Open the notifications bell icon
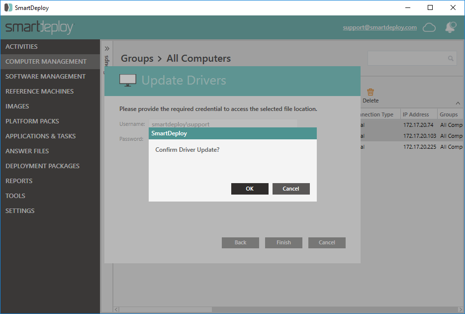465x314 pixels. coord(451,27)
